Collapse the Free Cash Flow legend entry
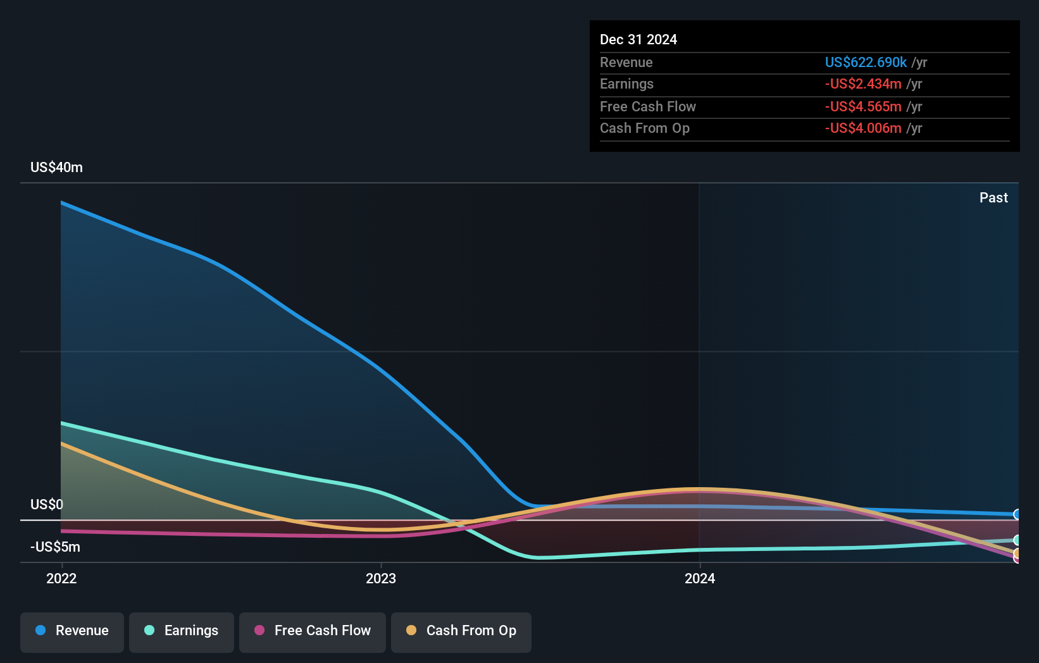Screen dimensions: 1039x663 (x=312, y=631)
